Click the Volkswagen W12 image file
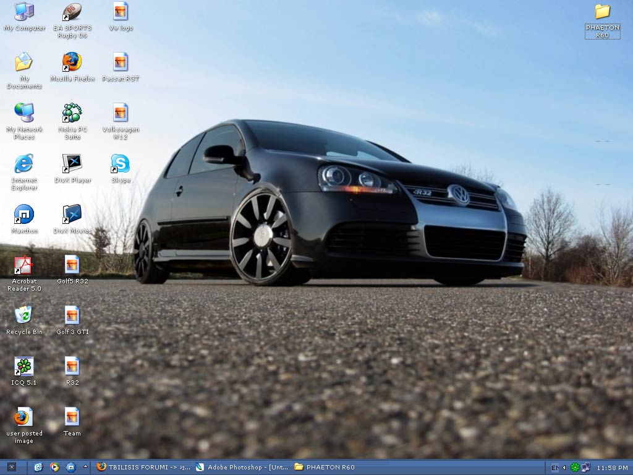 (121, 113)
